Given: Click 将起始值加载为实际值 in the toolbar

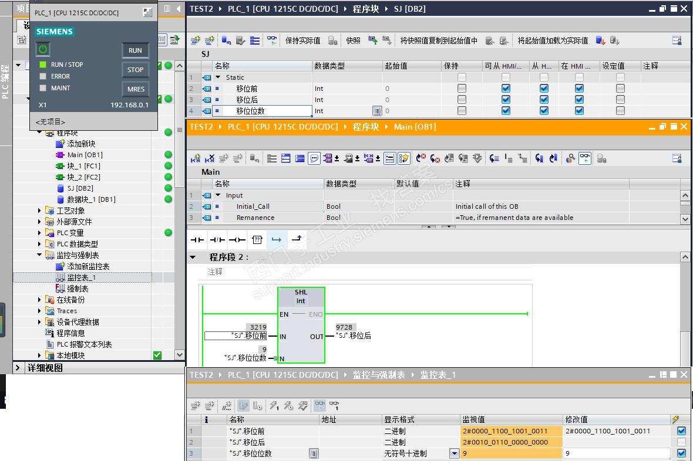Looking at the screenshot, I should pos(553,40).
